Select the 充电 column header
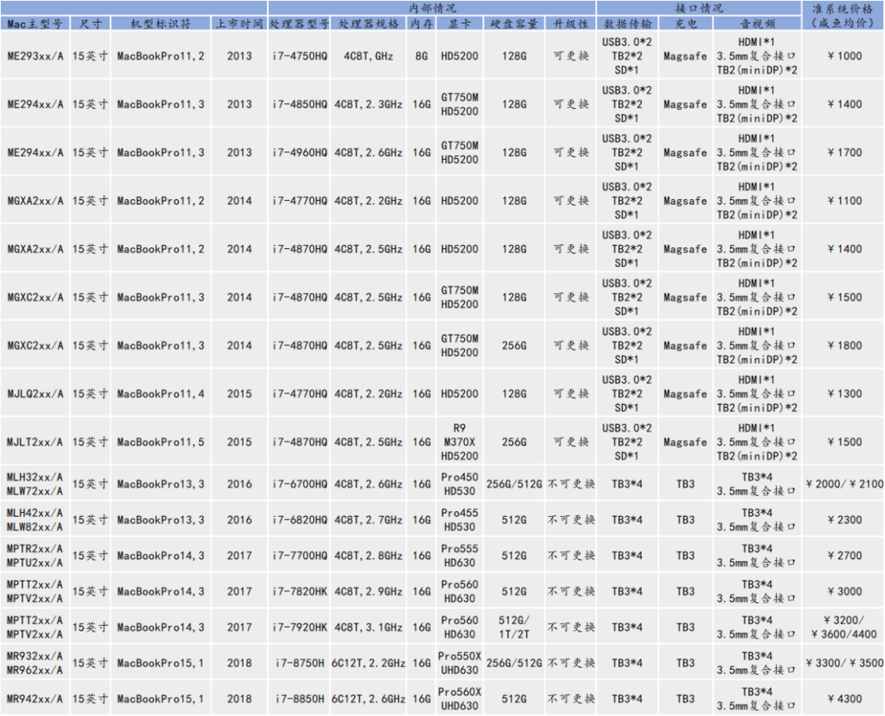Screen dimensions: 885x716 click(x=685, y=24)
